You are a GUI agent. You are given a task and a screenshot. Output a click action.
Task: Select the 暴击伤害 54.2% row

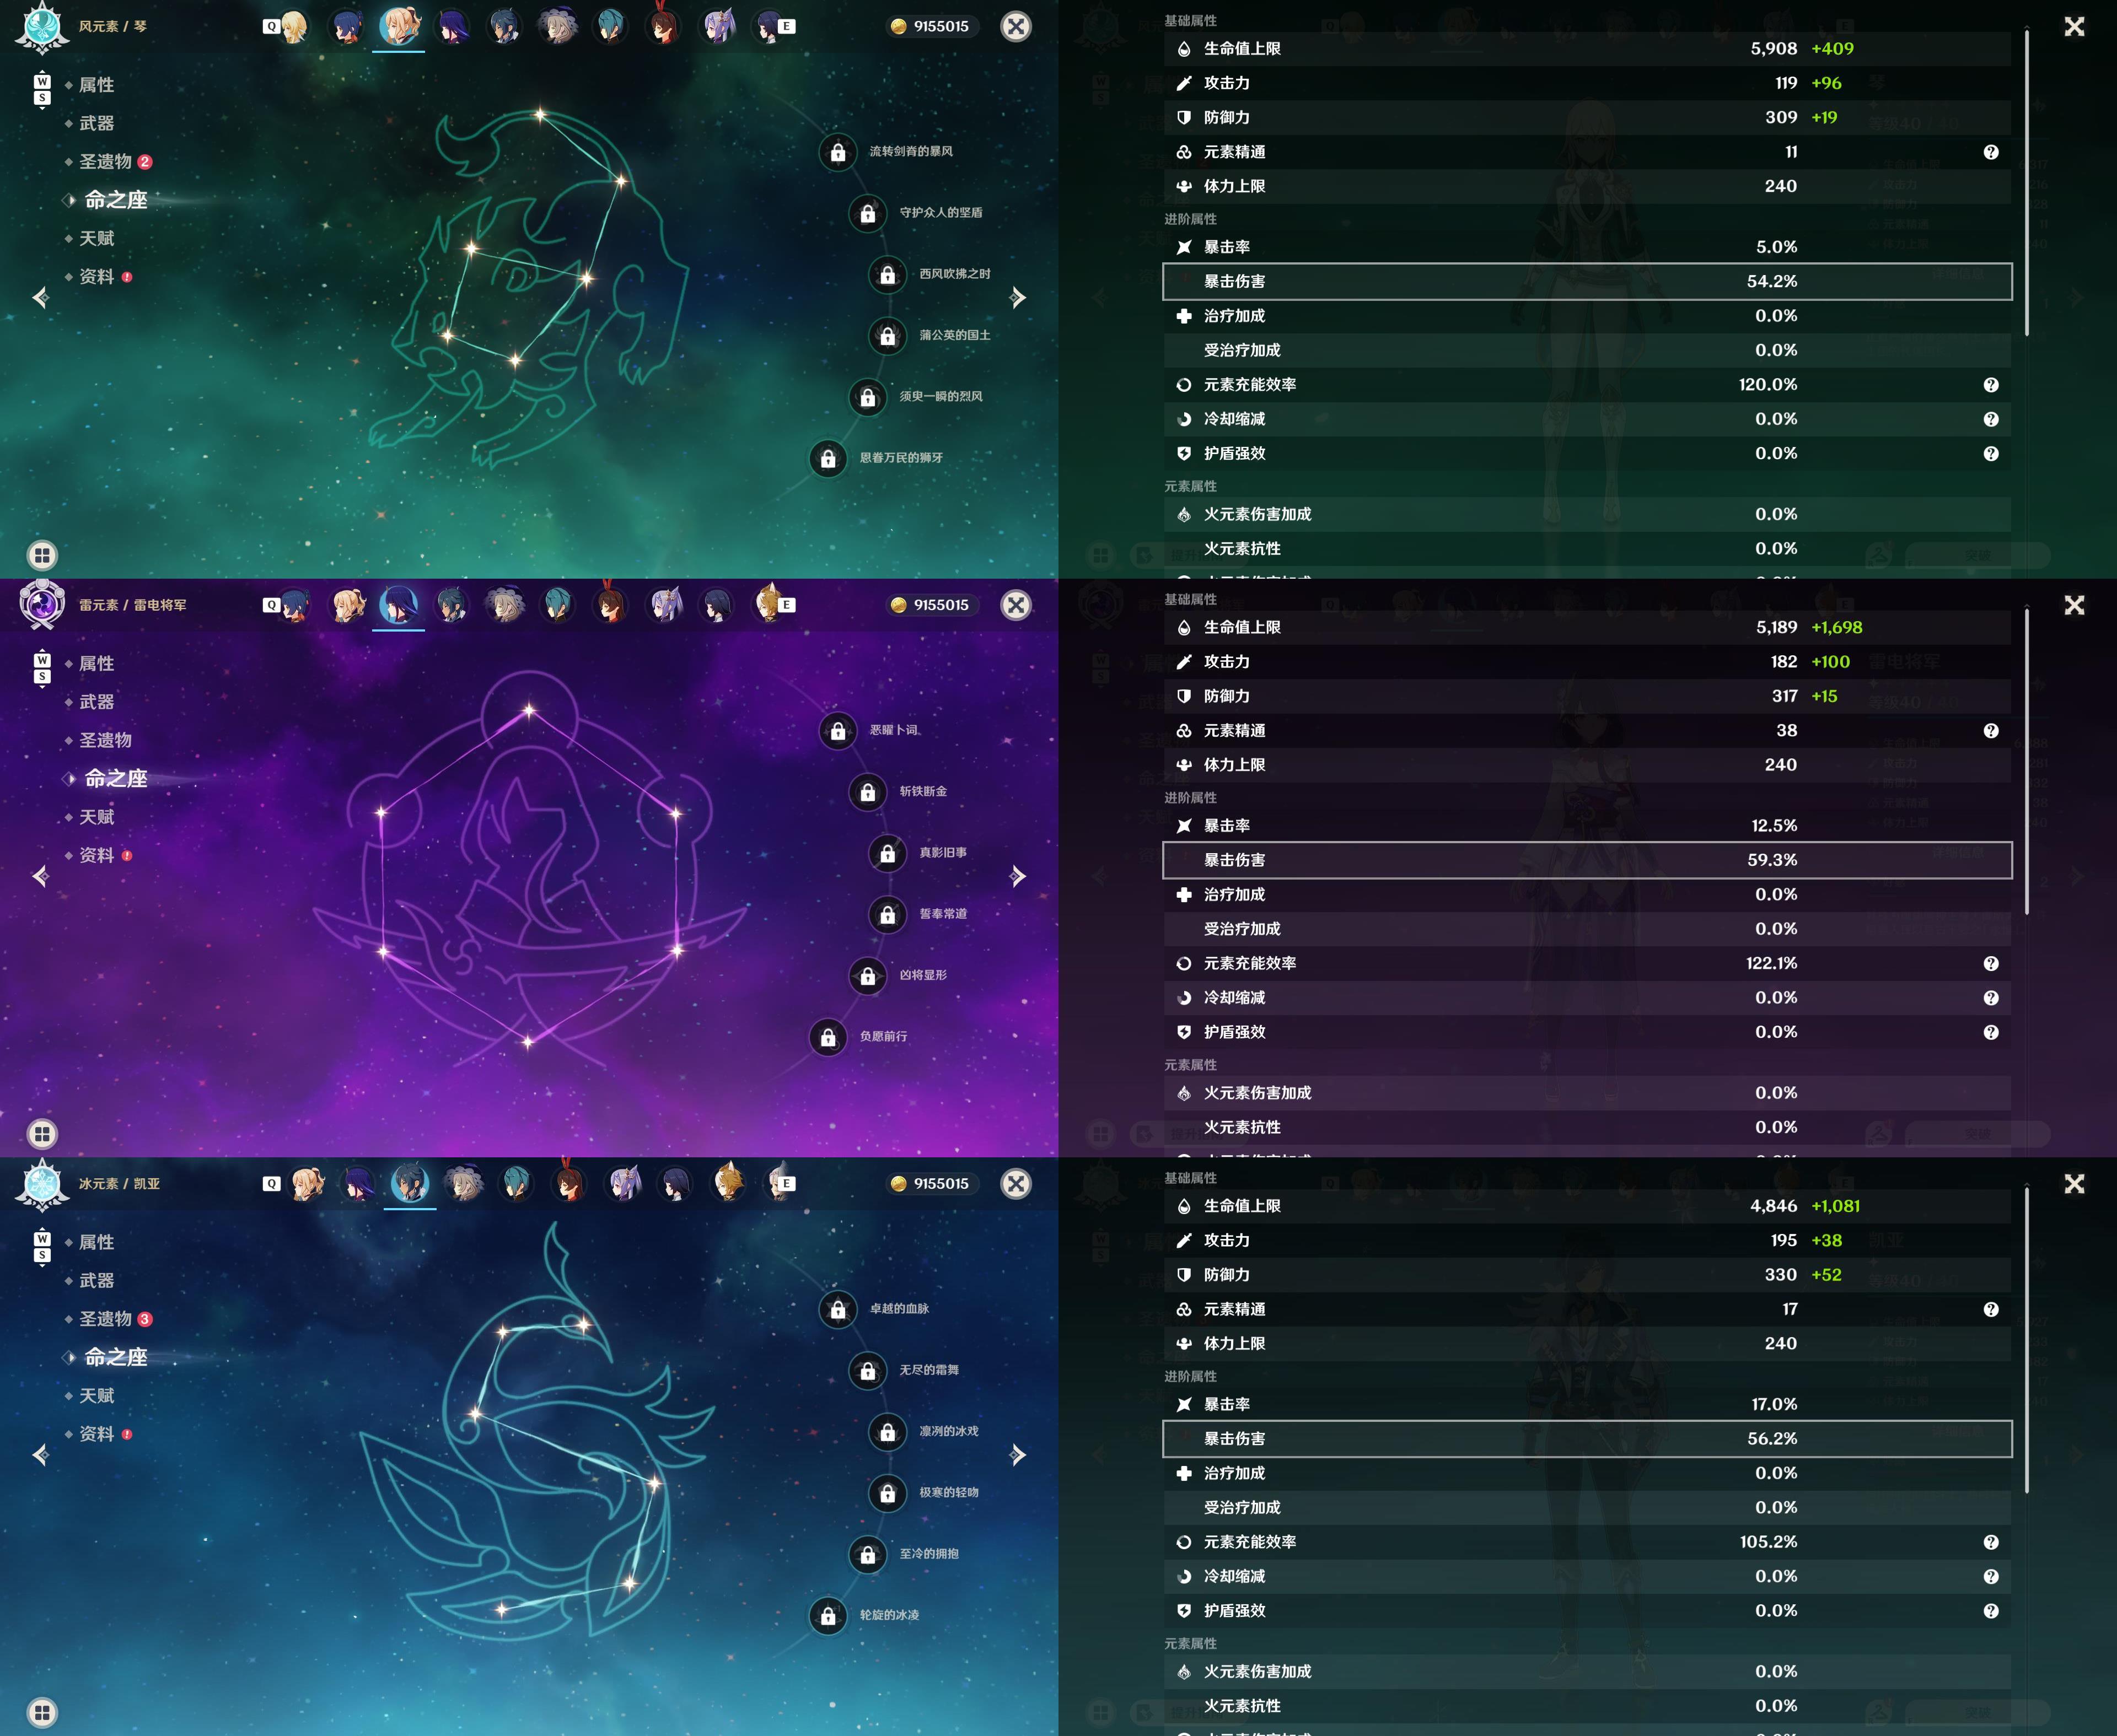(1587, 282)
